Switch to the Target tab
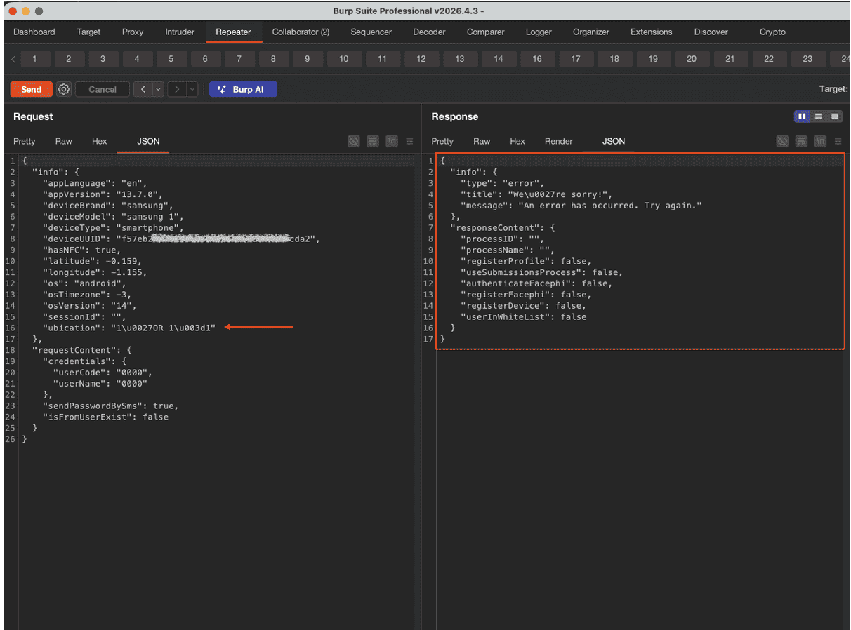Viewport: 851px width, 630px height. click(x=88, y=32)
